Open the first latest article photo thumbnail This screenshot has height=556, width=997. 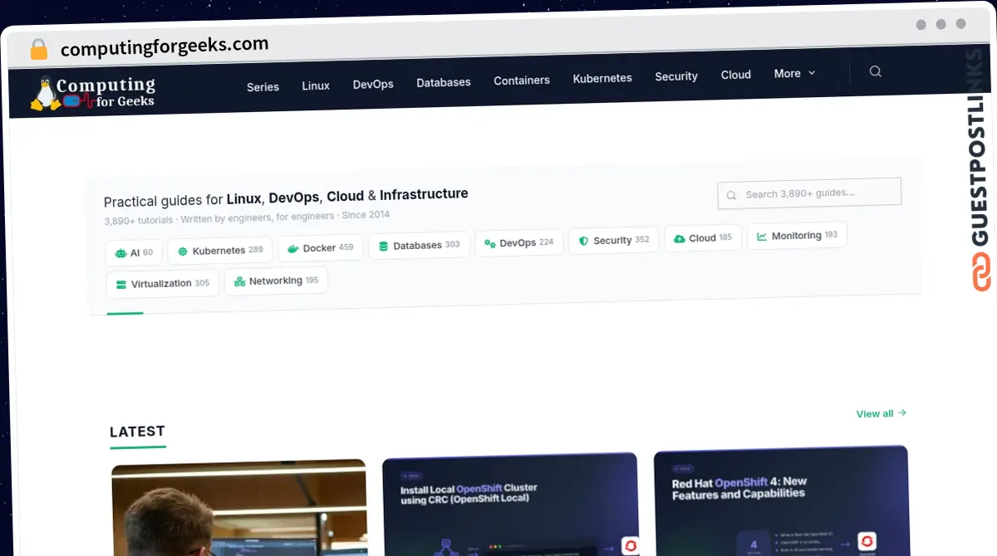click(239, 508)
